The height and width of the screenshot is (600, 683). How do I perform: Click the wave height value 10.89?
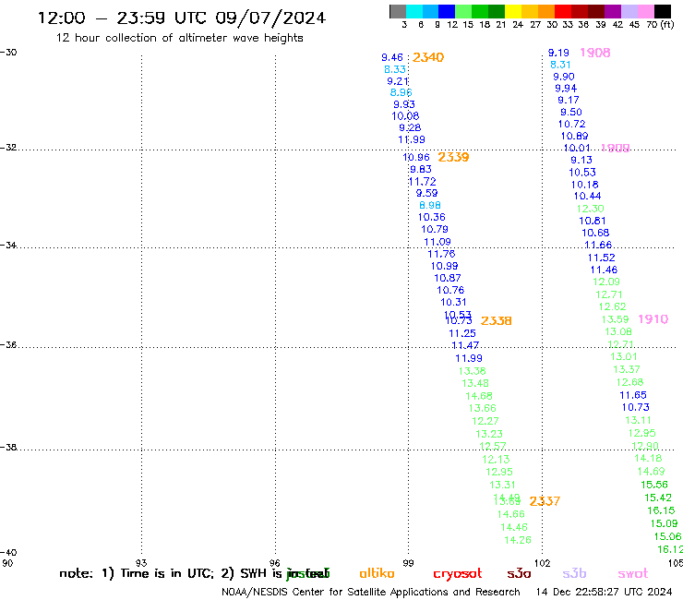(574, 136)
